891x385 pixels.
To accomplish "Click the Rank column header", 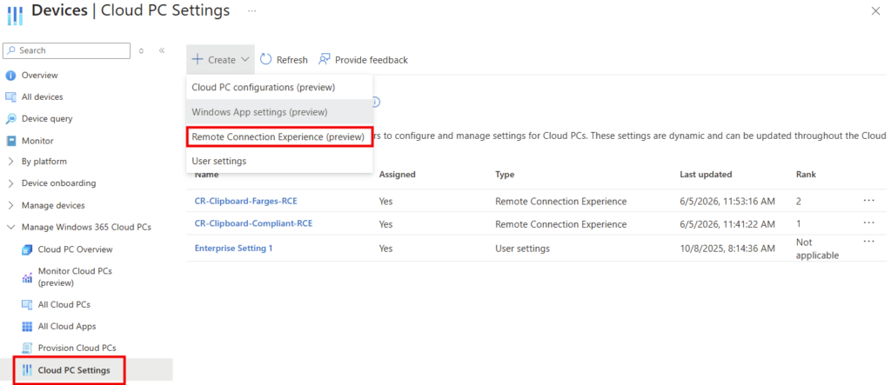I will coord(806,175).
